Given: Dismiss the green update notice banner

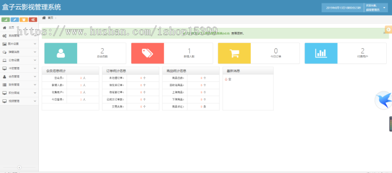Looking at the screenshot, I should (384, 33).
